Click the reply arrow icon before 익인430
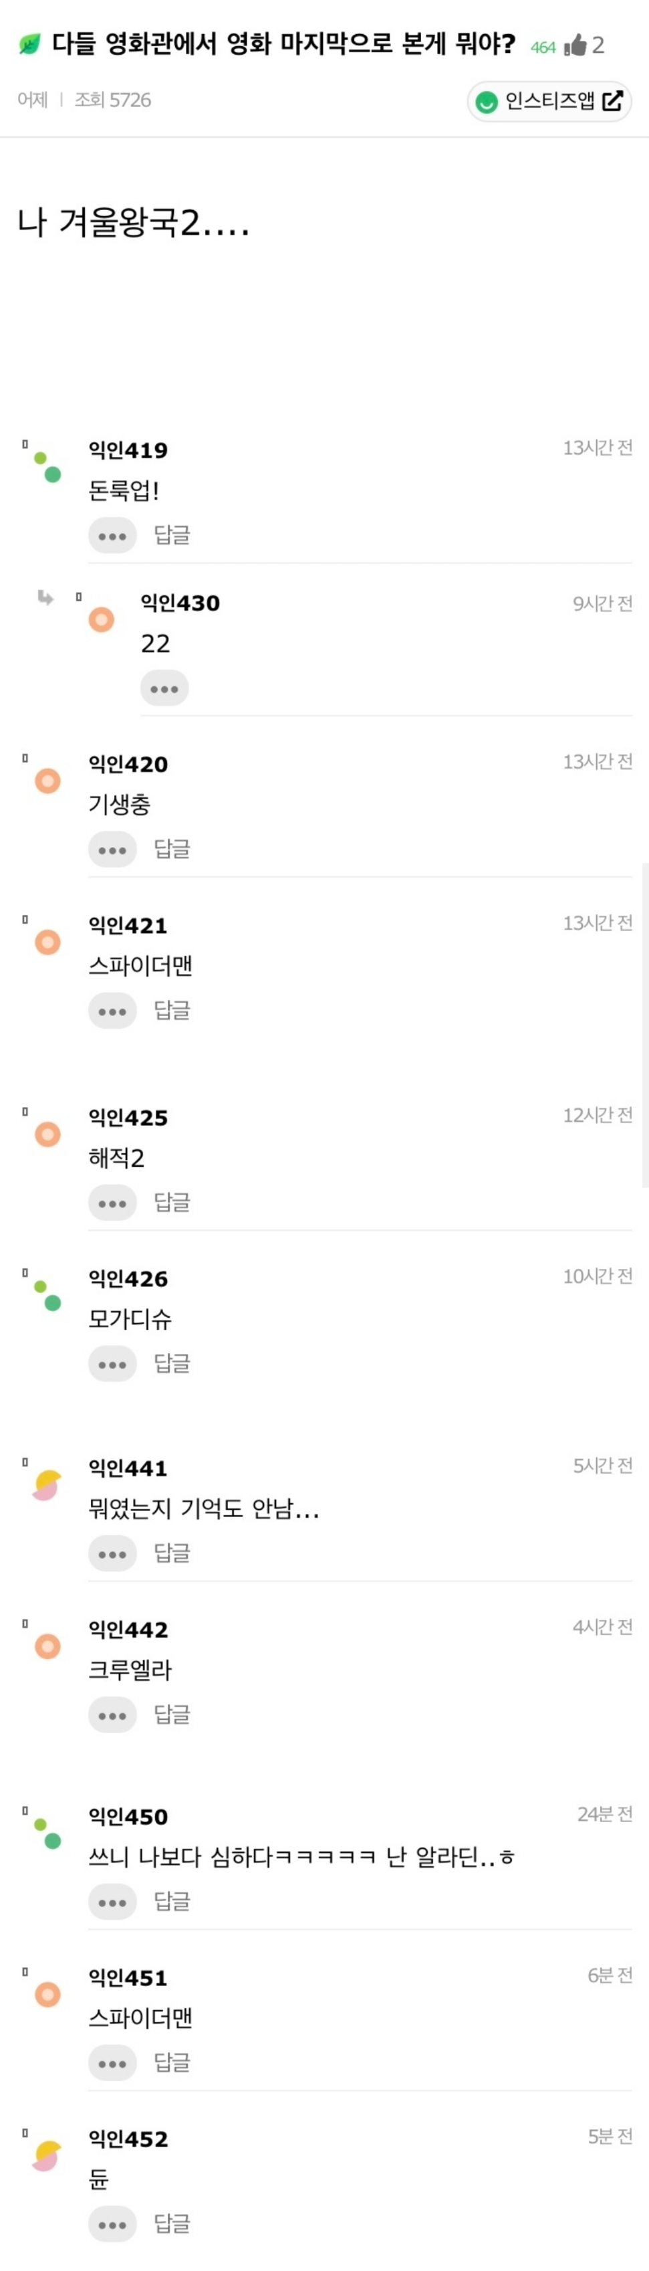The width and height of the screenshot is (649, 2271). (46, 598)
